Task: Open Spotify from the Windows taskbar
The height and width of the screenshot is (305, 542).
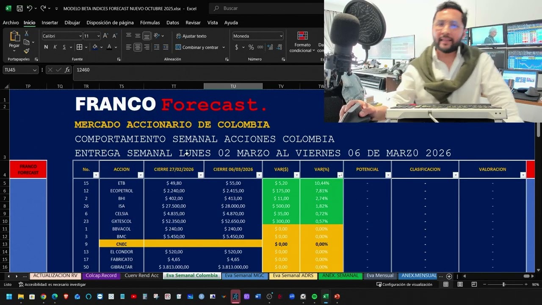Action: tap(314, 297)
